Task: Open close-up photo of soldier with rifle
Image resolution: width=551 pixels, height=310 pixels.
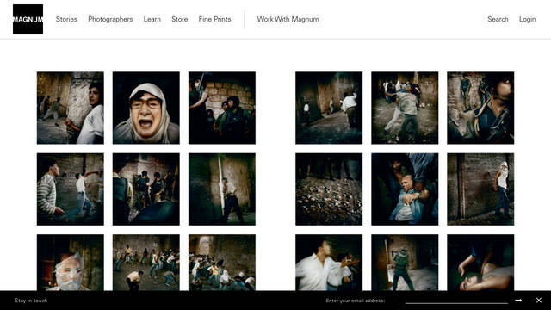Action: (480, 108)
